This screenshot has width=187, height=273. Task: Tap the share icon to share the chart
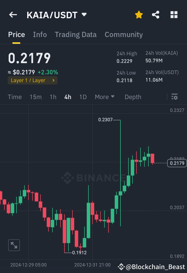click(x=156, y=15)
